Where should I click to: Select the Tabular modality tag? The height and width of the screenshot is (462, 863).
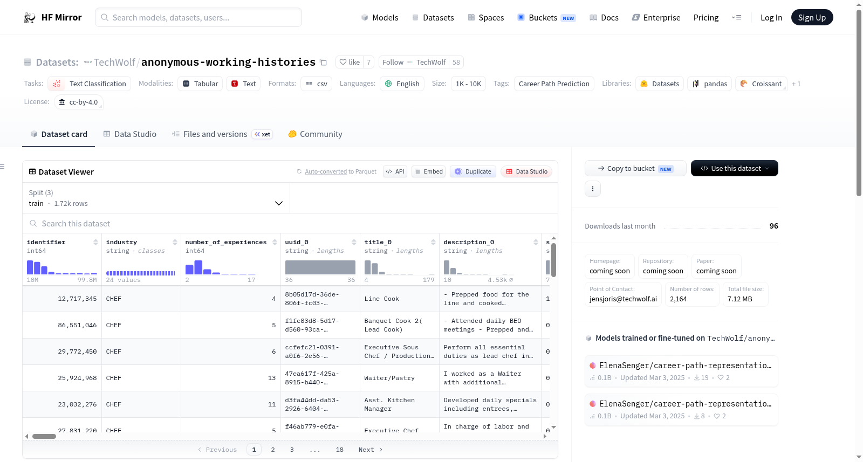pyautogui.click(x=200, y=84)
